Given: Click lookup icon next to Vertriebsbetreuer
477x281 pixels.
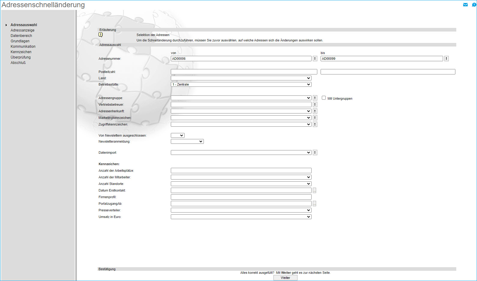Looking at the screenshot, I should click(315, 104).
